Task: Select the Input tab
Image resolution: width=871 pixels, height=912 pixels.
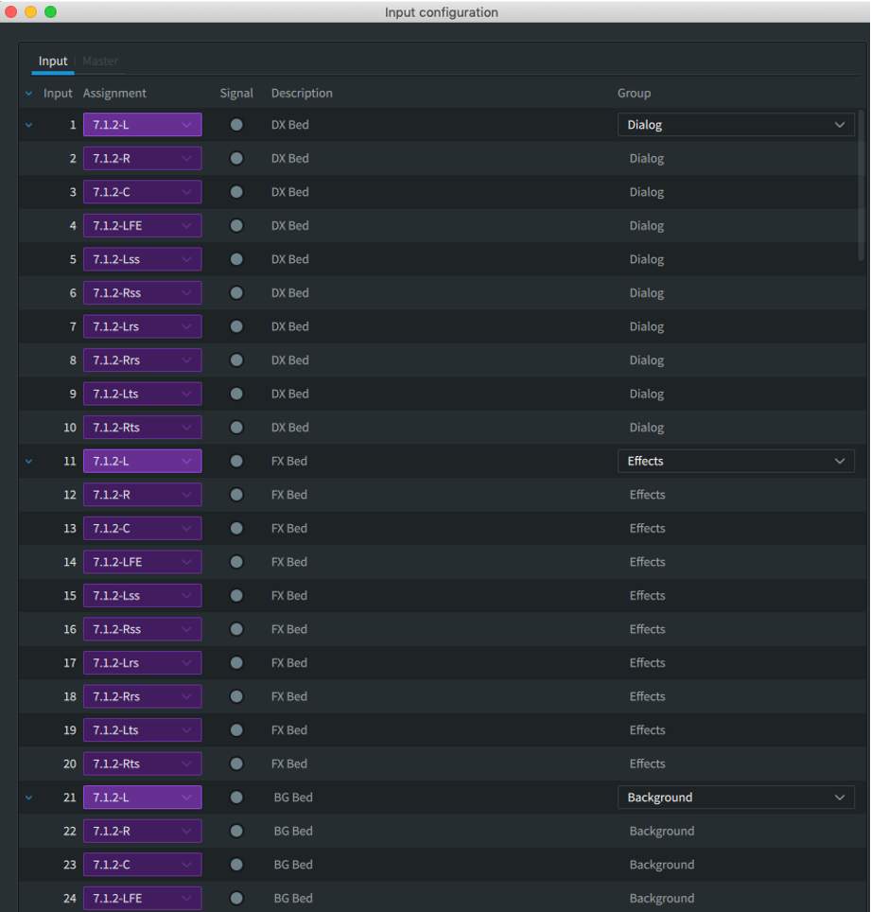Action: pyautogui.click(x=53, y=61)
